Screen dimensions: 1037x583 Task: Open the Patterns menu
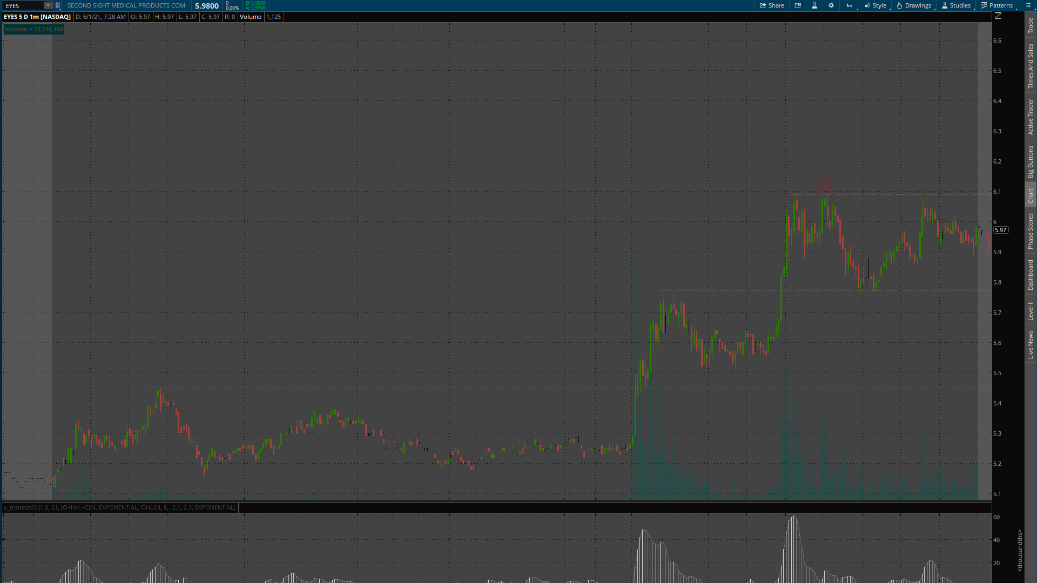pyautogui.click(x=997, y=5)
